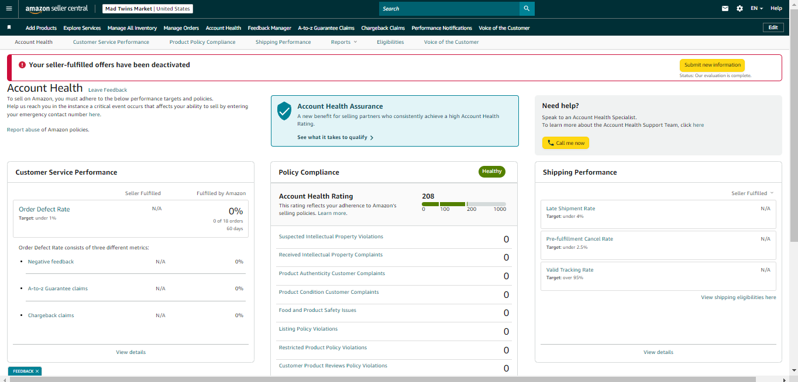The height and width of the screenshot is (382, 798).
Task: Open Product Authenticity Customer Complaints
Action: click(x=332, y=273)
